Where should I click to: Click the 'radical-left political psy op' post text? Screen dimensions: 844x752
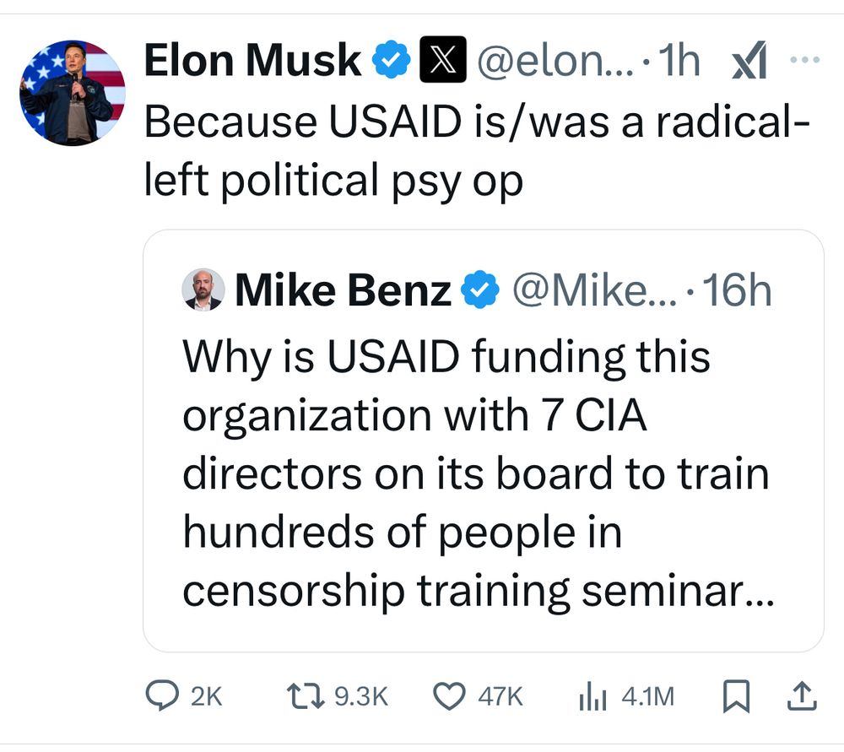click(x=477, y=150)
